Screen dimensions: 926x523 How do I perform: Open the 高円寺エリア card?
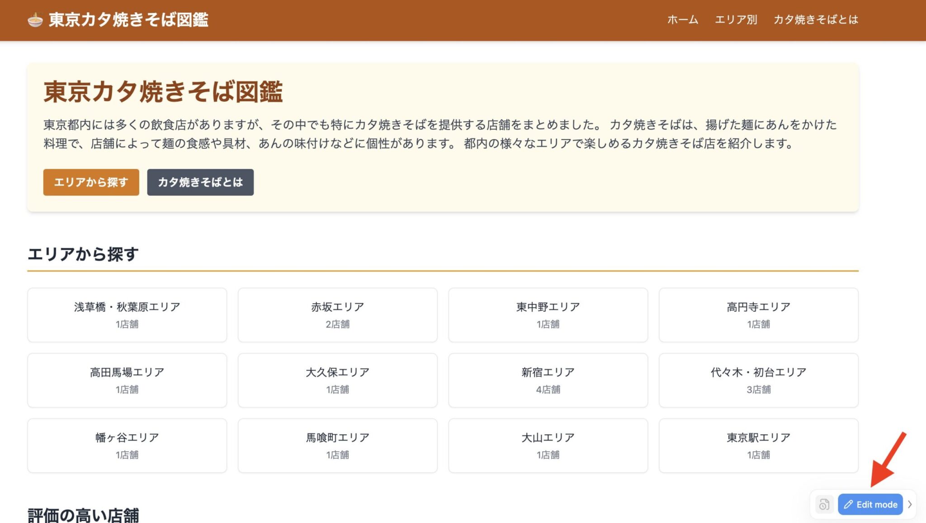(x=758, y=314)
